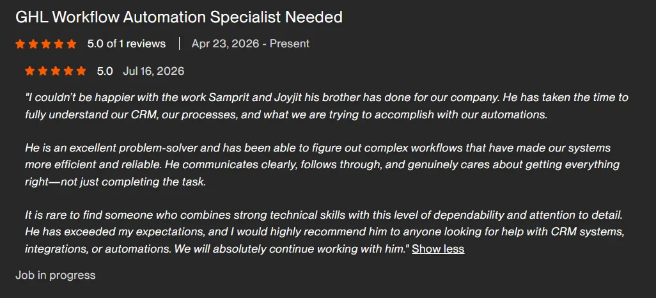
Task: Click fourth star of overall job rating
Action: 59,44
